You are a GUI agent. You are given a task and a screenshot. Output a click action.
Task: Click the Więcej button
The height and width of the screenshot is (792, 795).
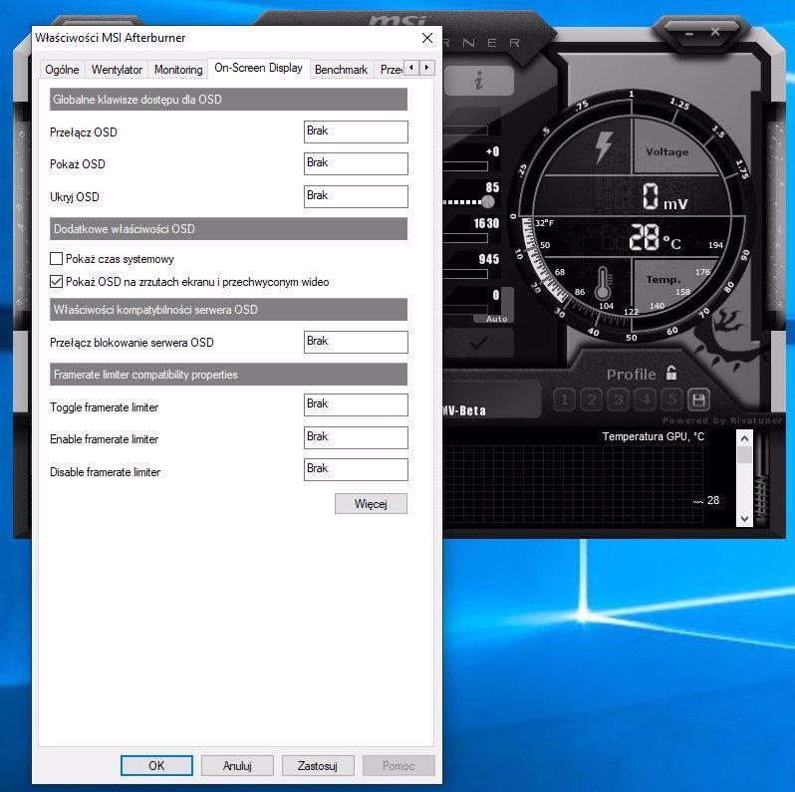coord(371,503)
